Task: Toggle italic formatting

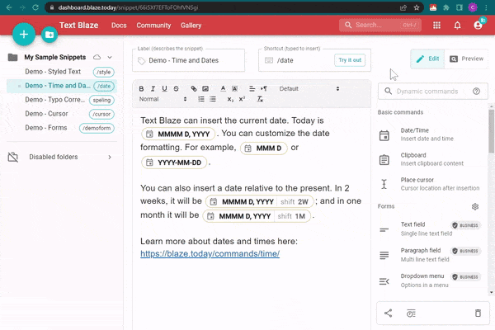Action: pyautogui.click(x=153, y=88)
